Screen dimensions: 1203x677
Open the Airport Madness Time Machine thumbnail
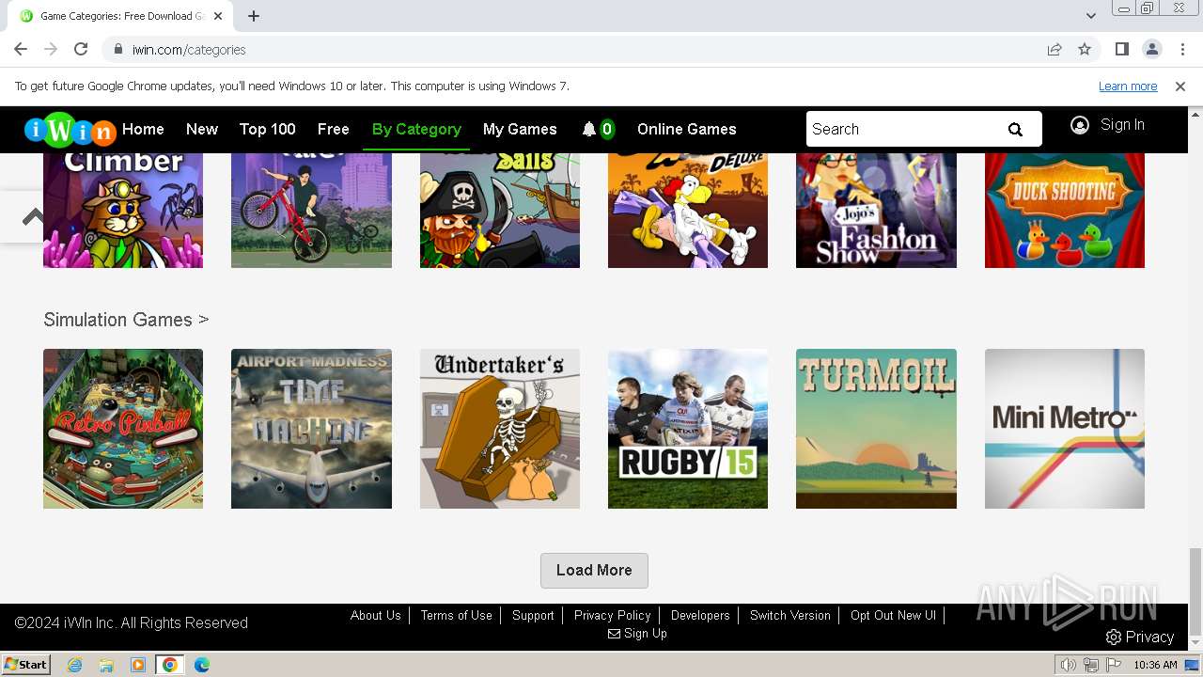point(311,429)
